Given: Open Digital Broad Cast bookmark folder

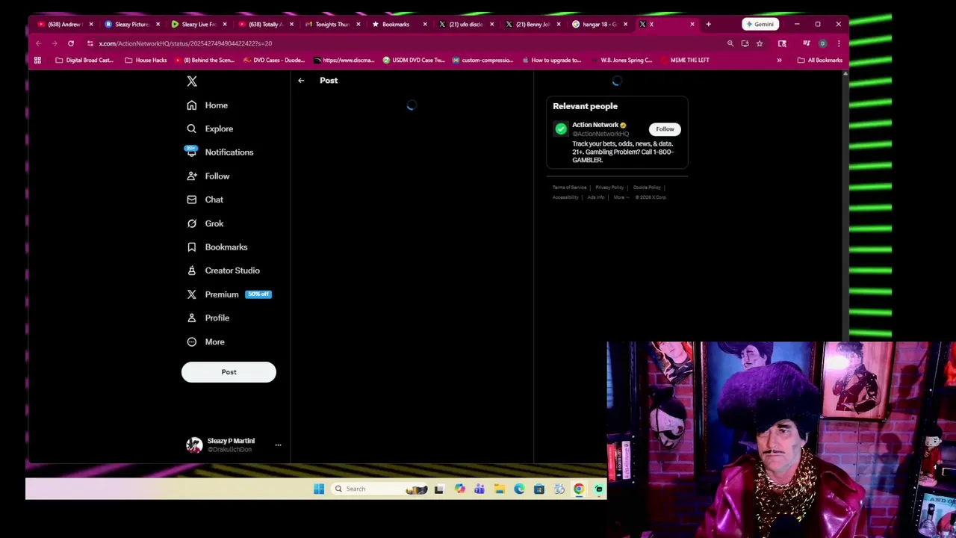Looking at the screenshot, I should click(84, 61).
